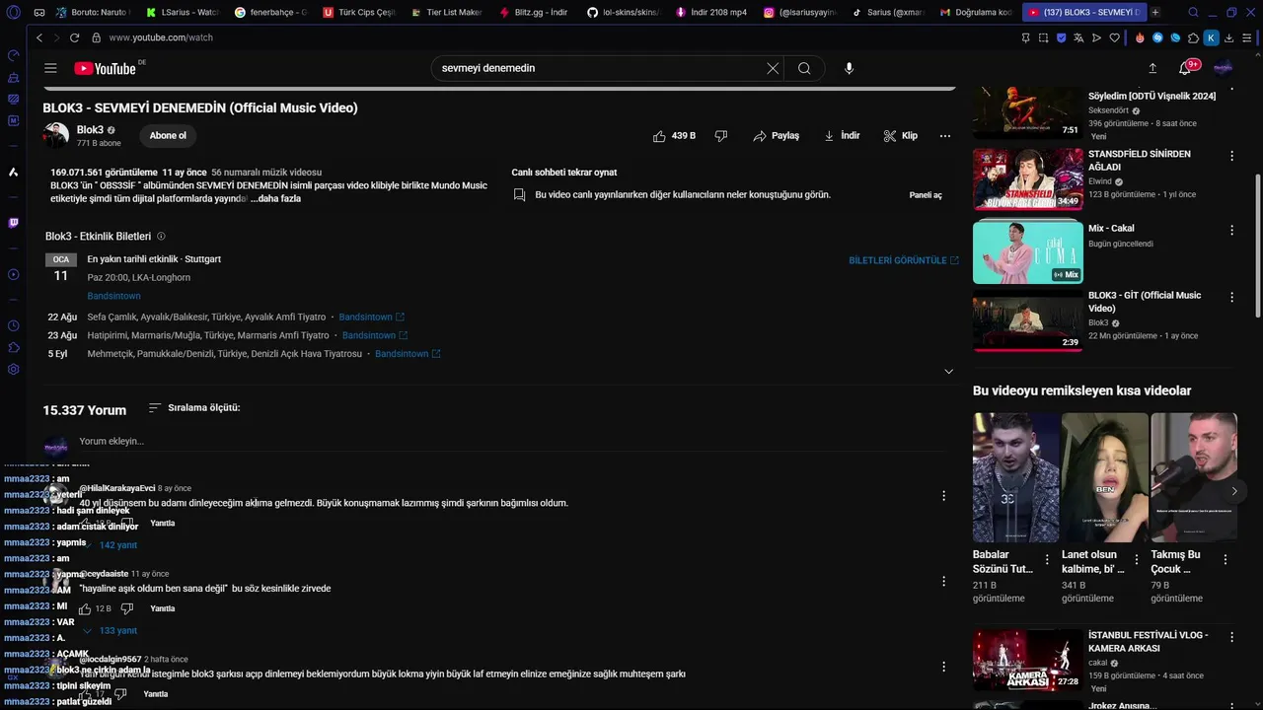Open more actions beside Klip
The image size is (1263, 710).
[x=944, y=136]
